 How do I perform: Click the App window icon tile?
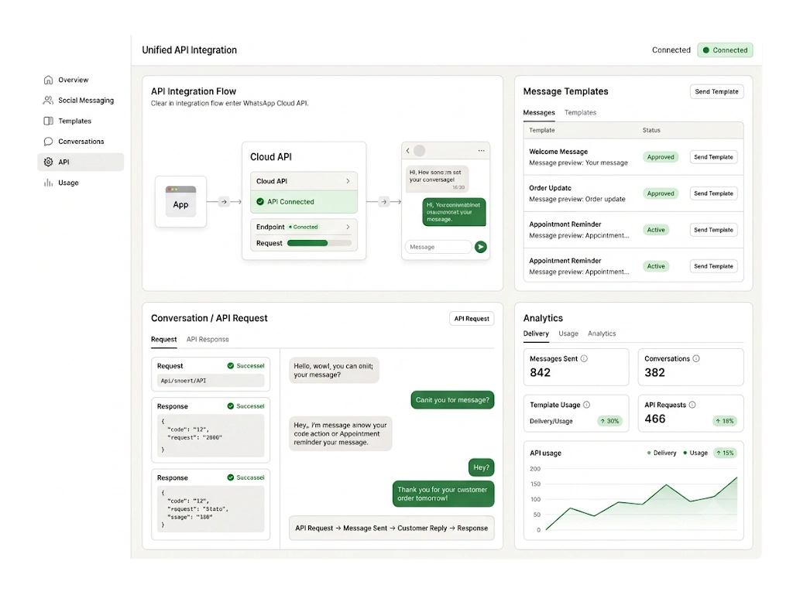point(180,201)
